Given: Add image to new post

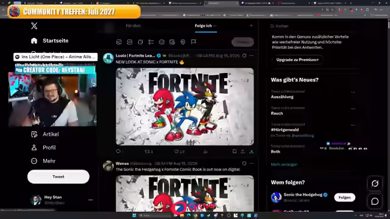Looking at the screenshot, I should pos(119,42).
